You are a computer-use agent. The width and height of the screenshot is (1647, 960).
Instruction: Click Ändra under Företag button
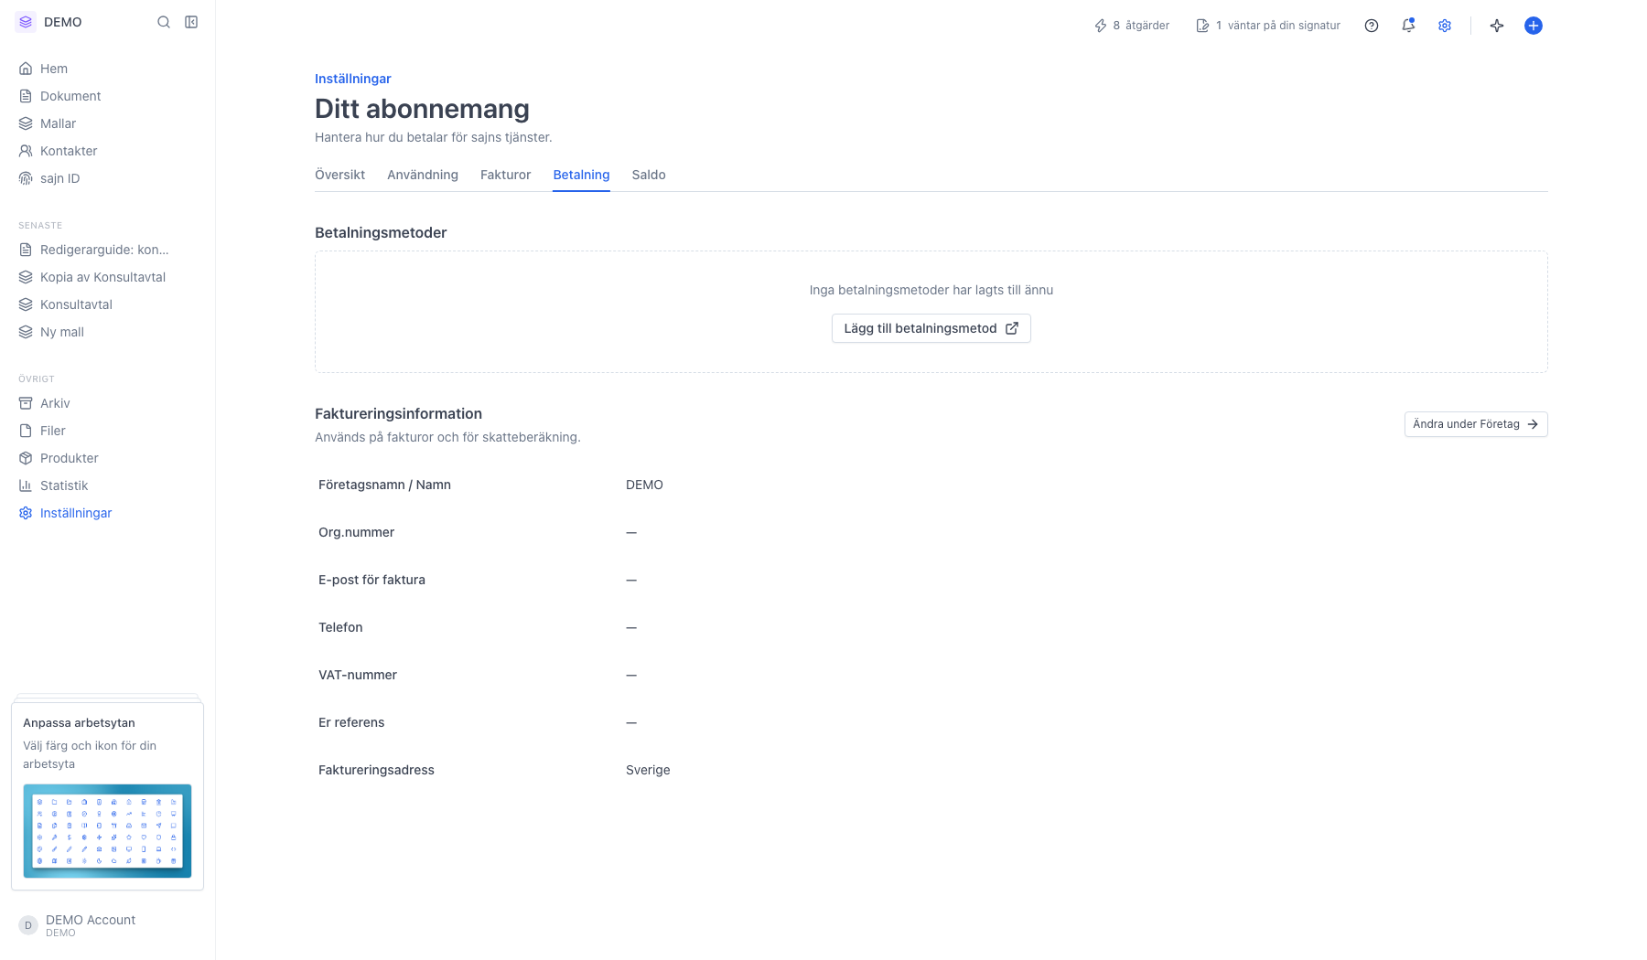click(x=1476, y=424)
